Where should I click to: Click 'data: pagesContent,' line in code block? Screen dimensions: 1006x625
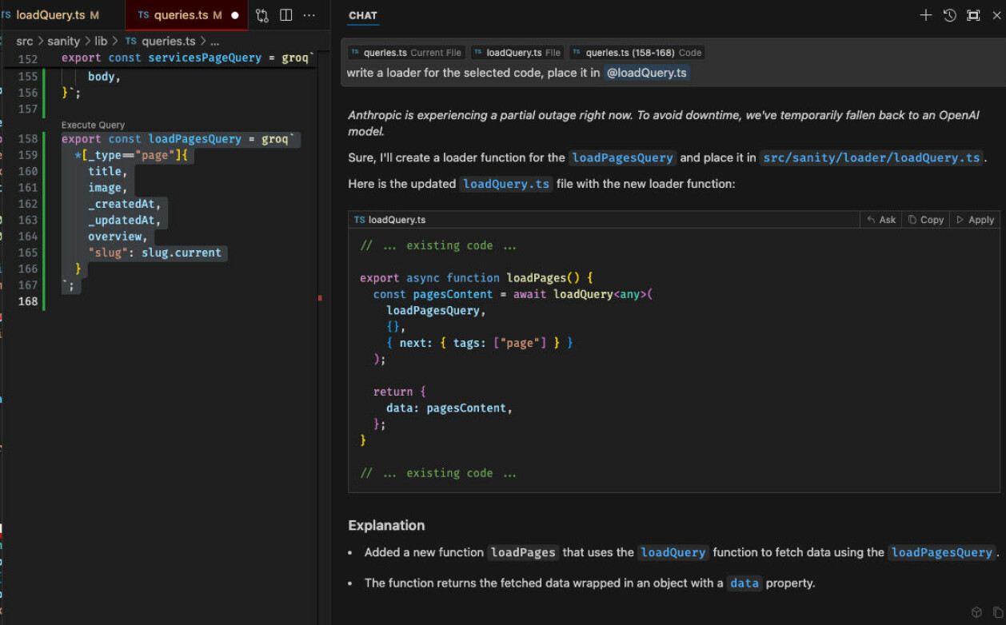tap(449, 408)
